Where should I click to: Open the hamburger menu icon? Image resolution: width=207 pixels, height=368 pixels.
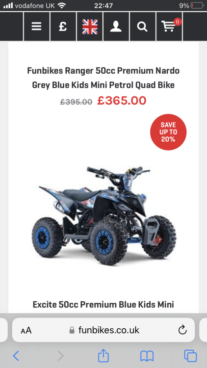(x=37, y=26)
